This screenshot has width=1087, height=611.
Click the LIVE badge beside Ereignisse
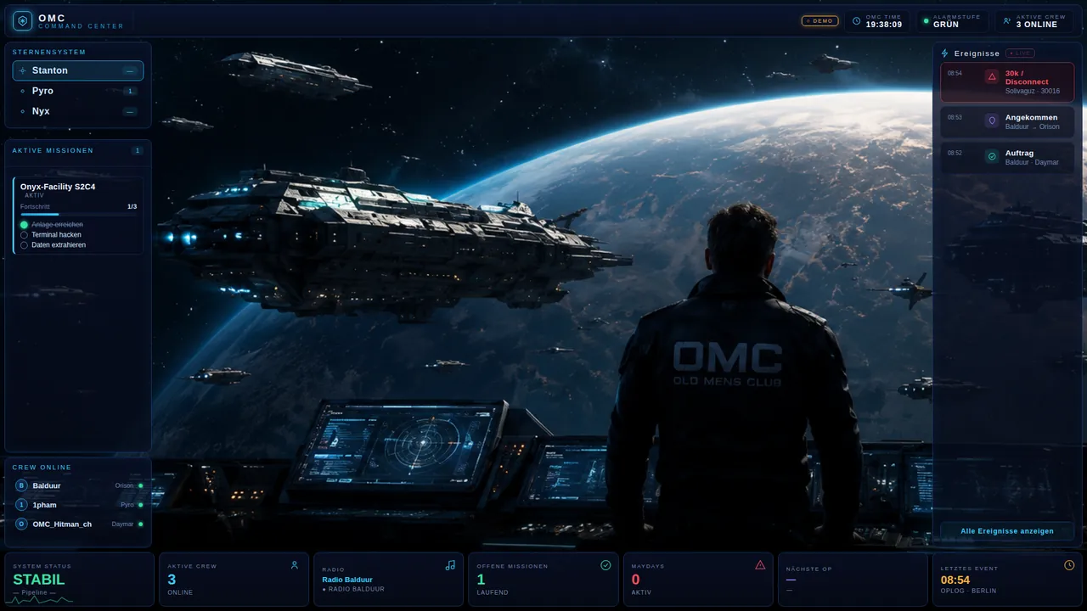(1020, 53)
